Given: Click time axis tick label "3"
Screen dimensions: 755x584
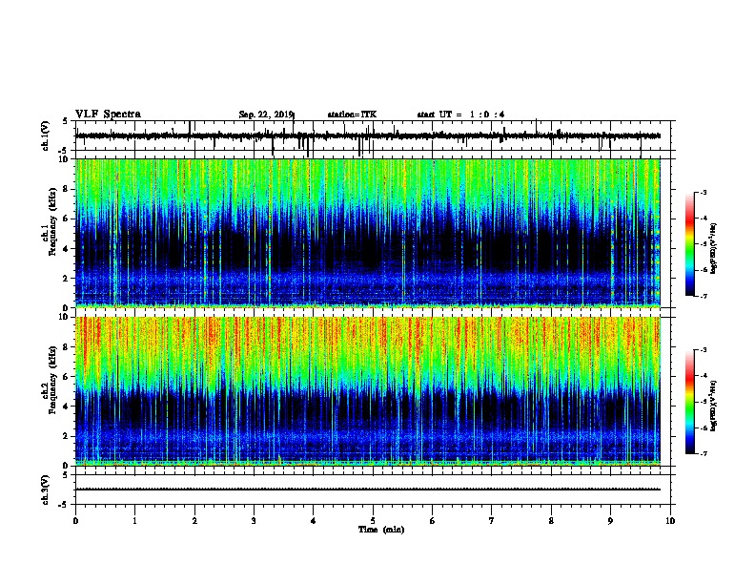Looking at the screenshot, I should pyautogui.click(x=254, y=521).
